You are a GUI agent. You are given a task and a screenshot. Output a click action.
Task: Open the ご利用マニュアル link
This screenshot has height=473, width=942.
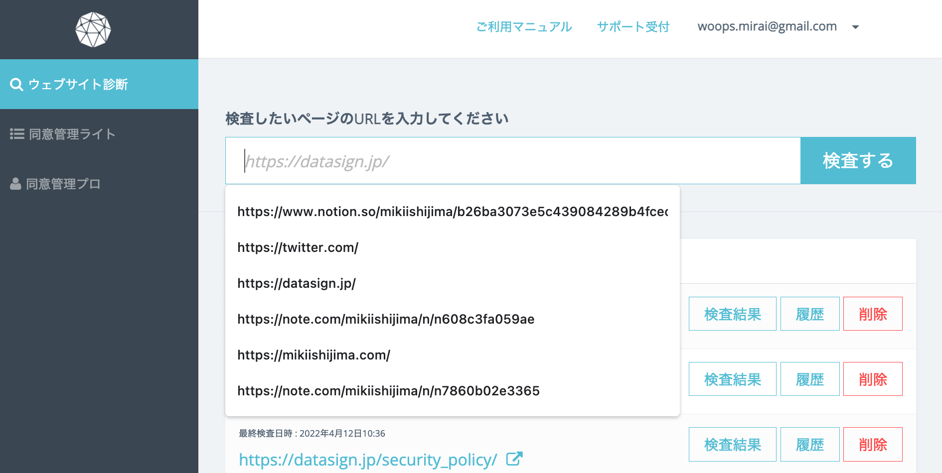point(524,27)
